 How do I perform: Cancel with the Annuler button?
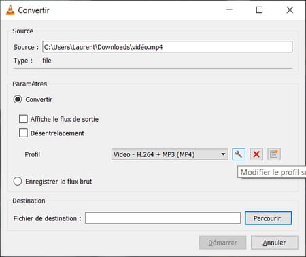[x=274, y=243]
